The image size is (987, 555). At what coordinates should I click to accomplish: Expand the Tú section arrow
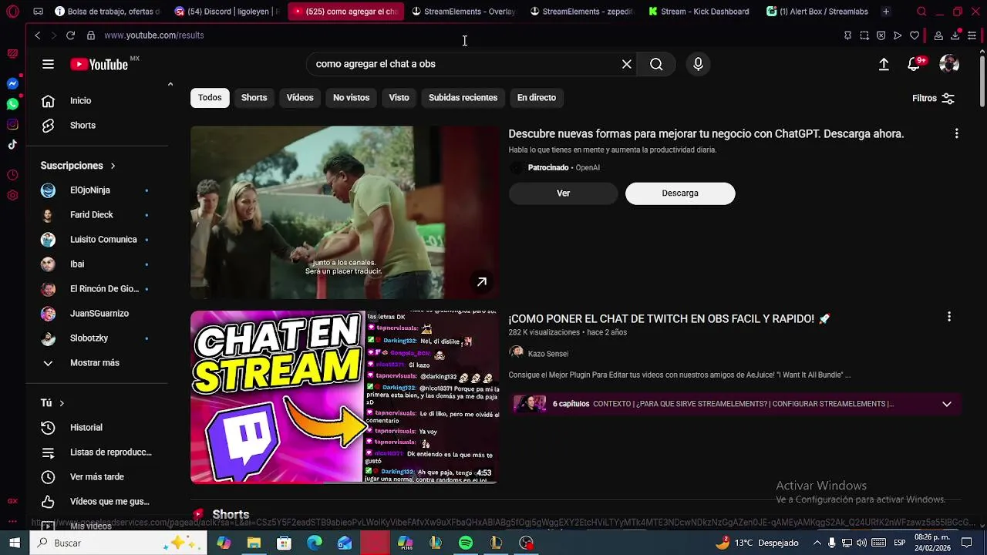62,403
